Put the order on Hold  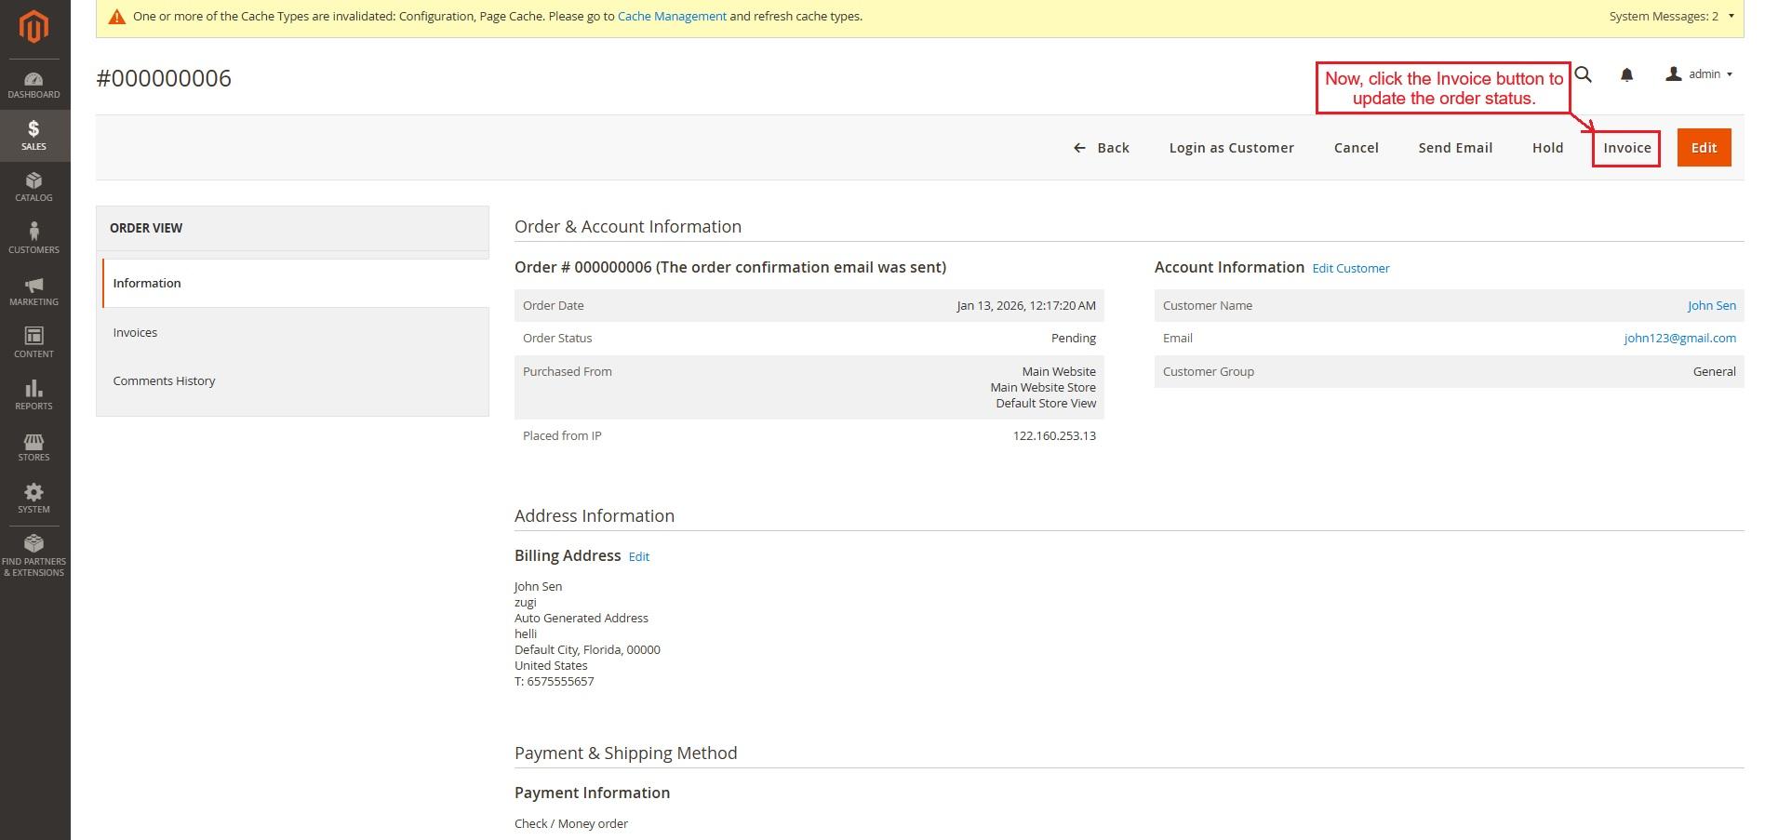coord(1547,148)
